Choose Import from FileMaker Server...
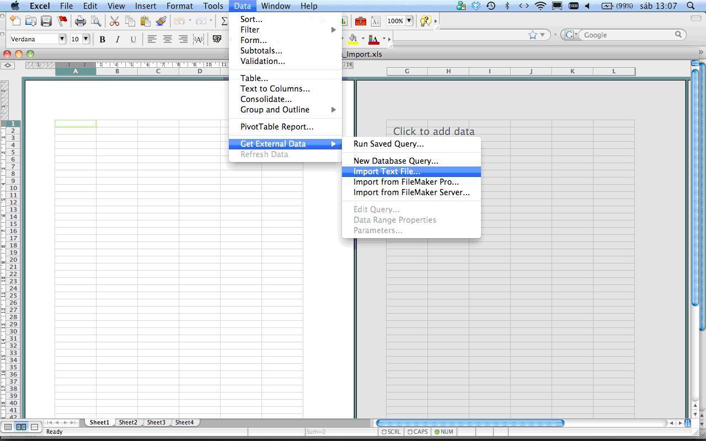The height and width of the screenshot is (441, 706). point(411,192)
